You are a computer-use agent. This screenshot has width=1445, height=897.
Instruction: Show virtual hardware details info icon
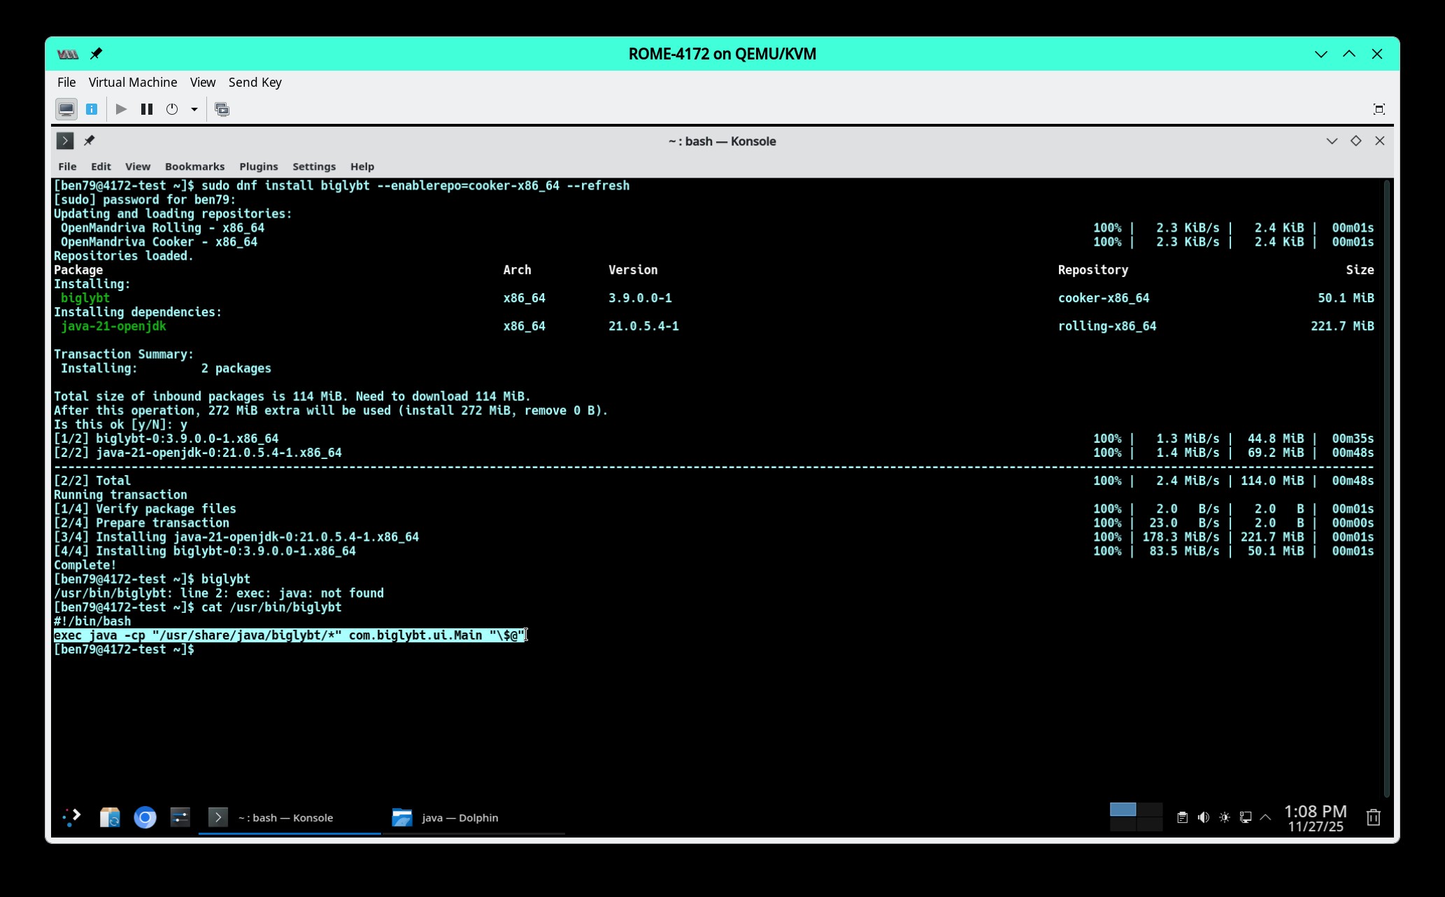coord(92,109)
